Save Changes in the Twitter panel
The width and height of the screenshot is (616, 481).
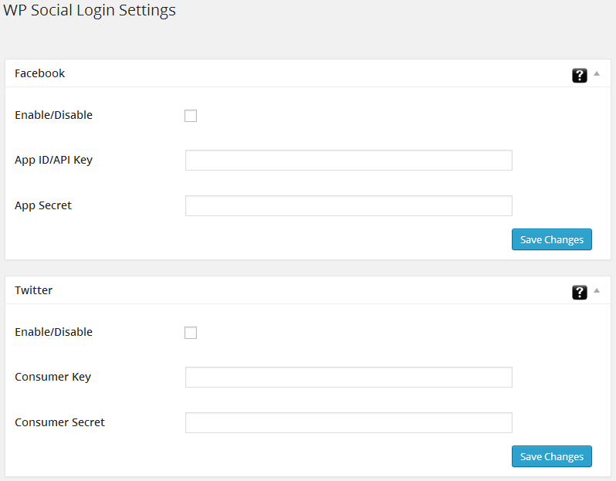coord(551,456)
